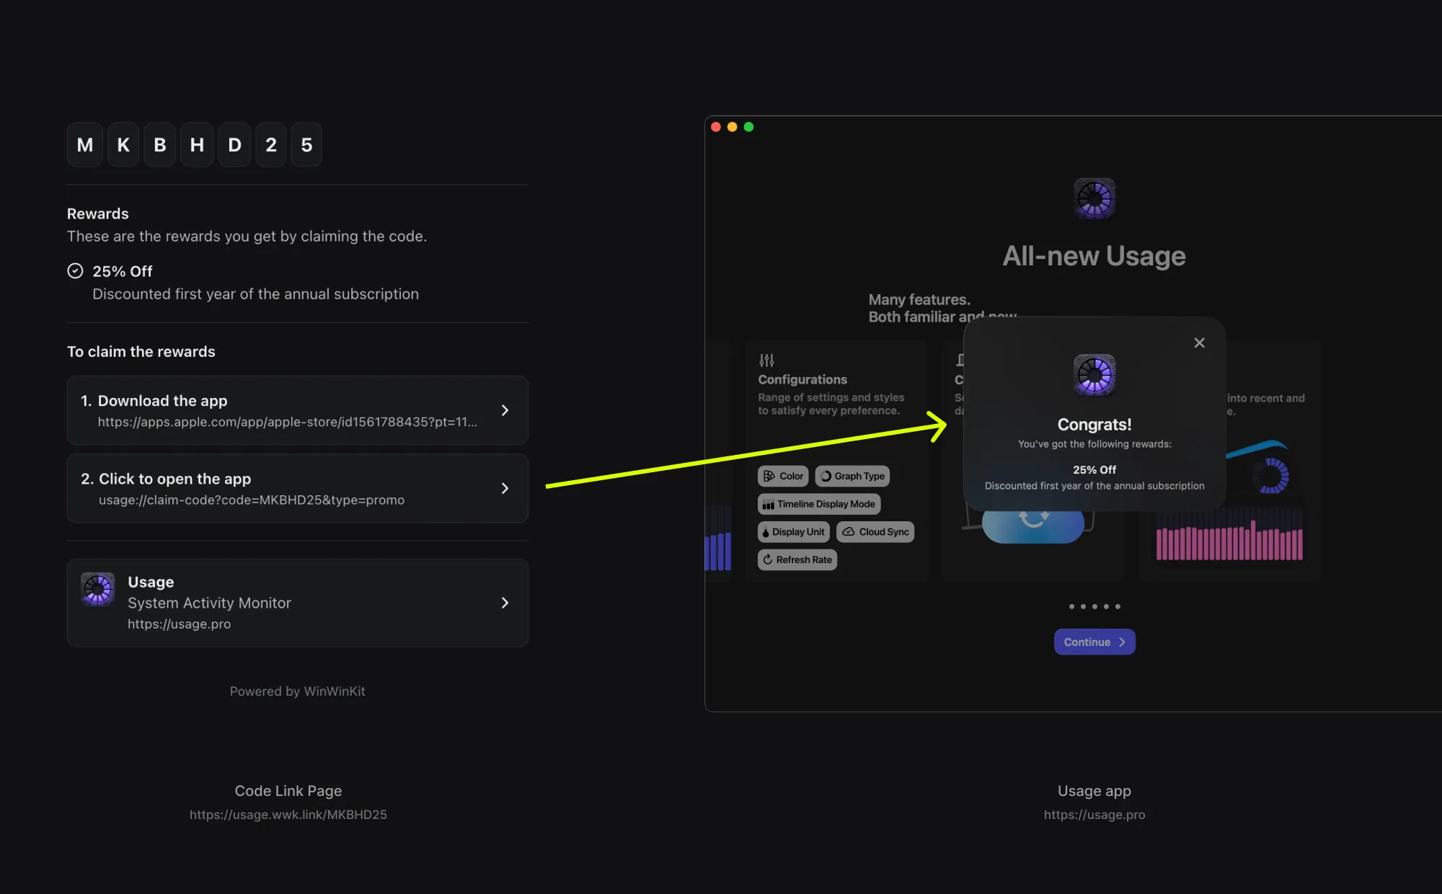Expand the Click to open the app chevron
Image resolution: width=1442 pixels, height=894 pixels.
[505, 489]
